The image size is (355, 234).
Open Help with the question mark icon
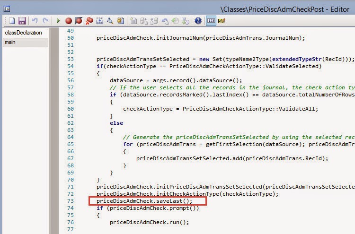pos(198,21)
